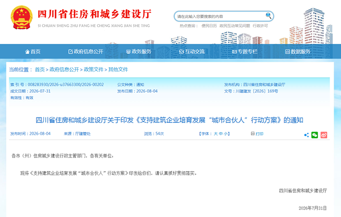341x217 pixels.
Task: Go to 政策文件 in breadcrumb
Action: pyautogui.click(x=94, y=69)
